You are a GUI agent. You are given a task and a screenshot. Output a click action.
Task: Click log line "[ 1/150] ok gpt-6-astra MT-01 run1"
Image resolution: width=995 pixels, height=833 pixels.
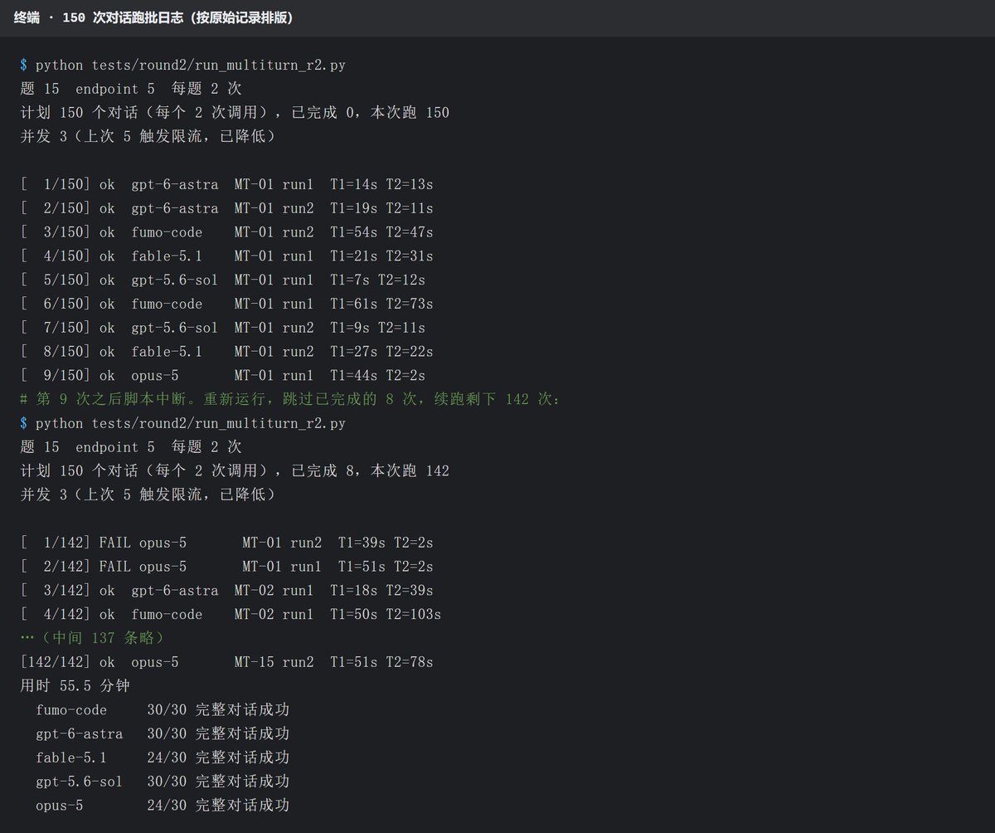[226, 184]
